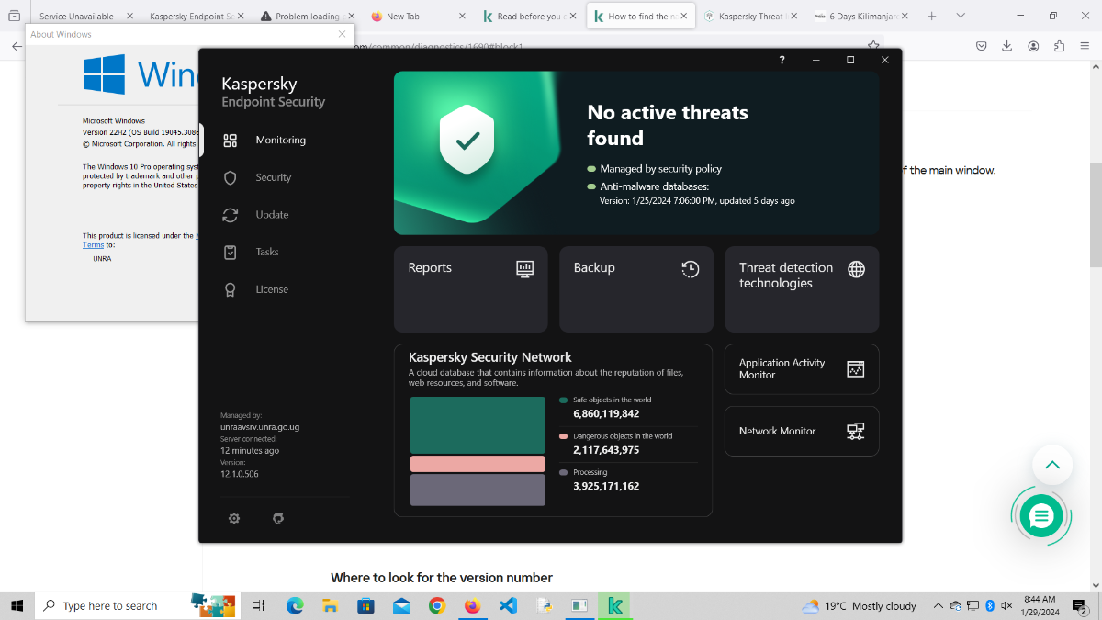The image size is (1102, 620).
Task: Click the Network Monitor computers icon
Action: (x=855, y=431)
